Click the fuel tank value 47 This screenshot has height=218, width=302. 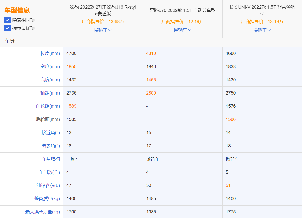click(x=69, y=185)
